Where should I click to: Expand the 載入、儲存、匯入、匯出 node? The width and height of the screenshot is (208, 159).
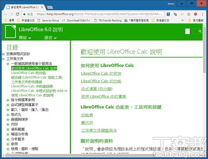click(x=8, y=110)
